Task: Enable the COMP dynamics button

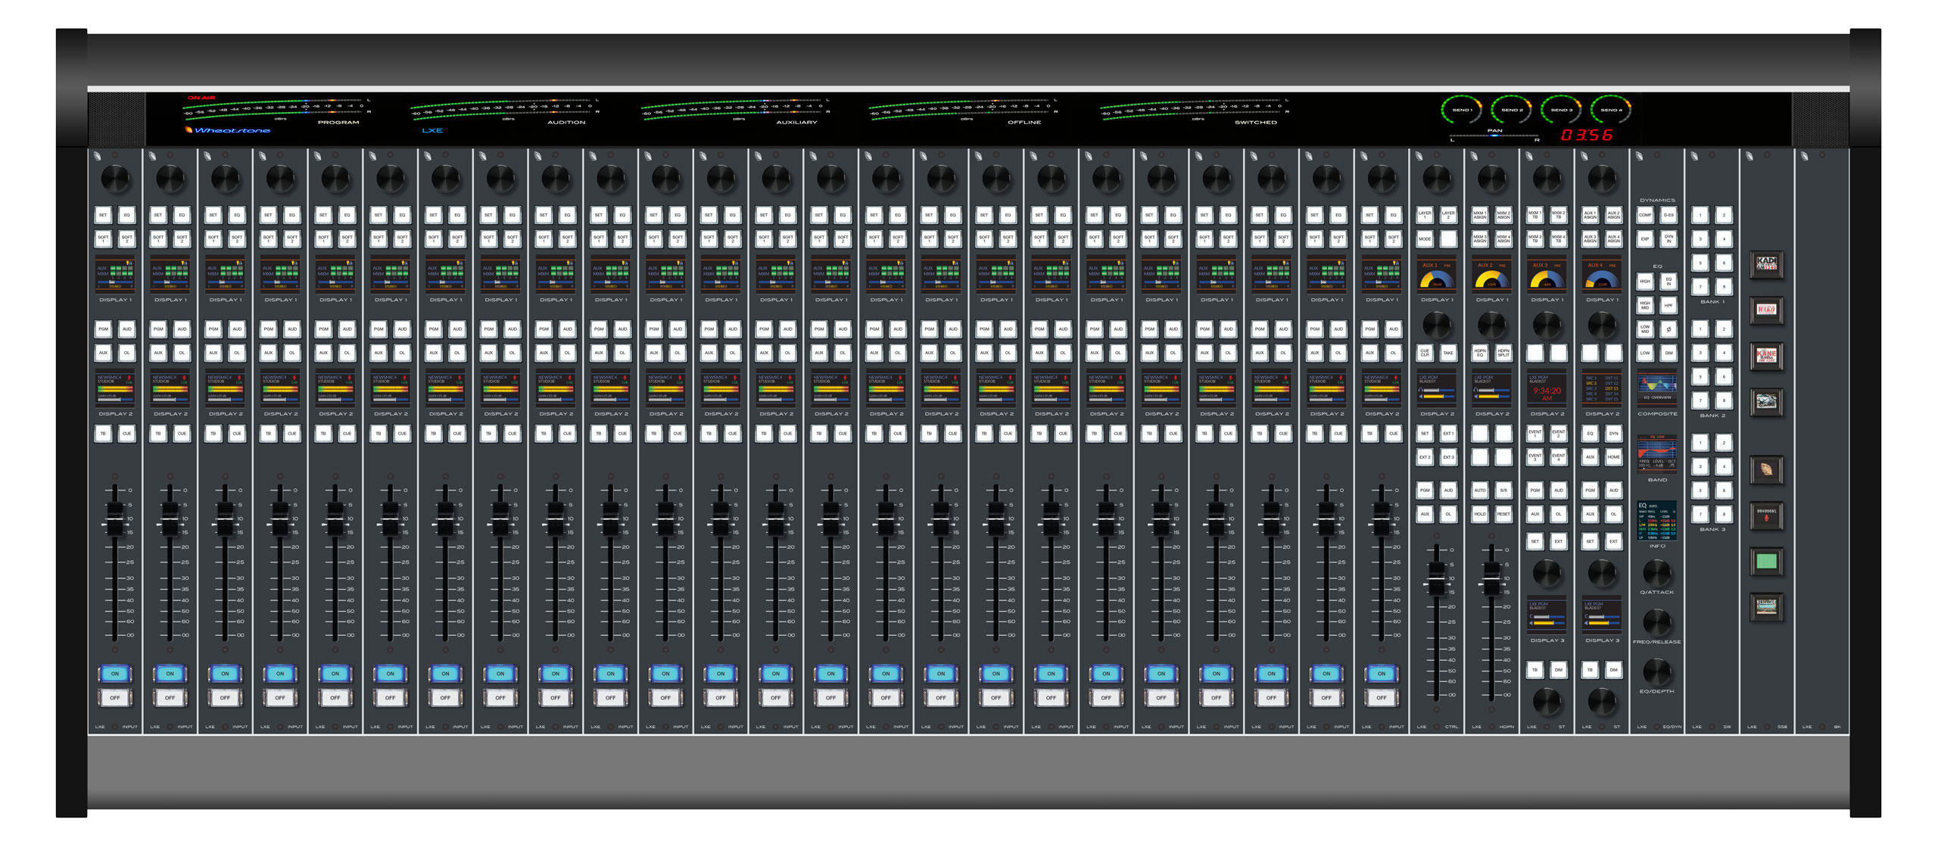Action: [1645, 216]
